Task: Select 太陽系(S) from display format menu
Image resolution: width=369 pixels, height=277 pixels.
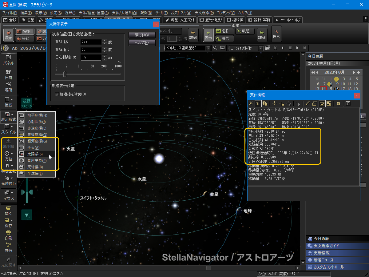Action: [x=37, y=154]
